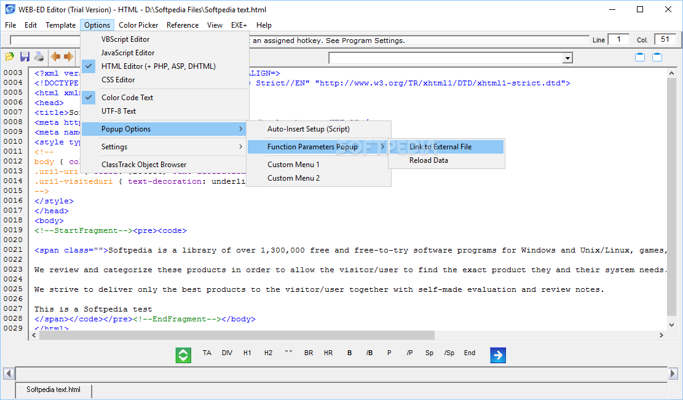Click the DIV tag button

click(x=227, y=353)
